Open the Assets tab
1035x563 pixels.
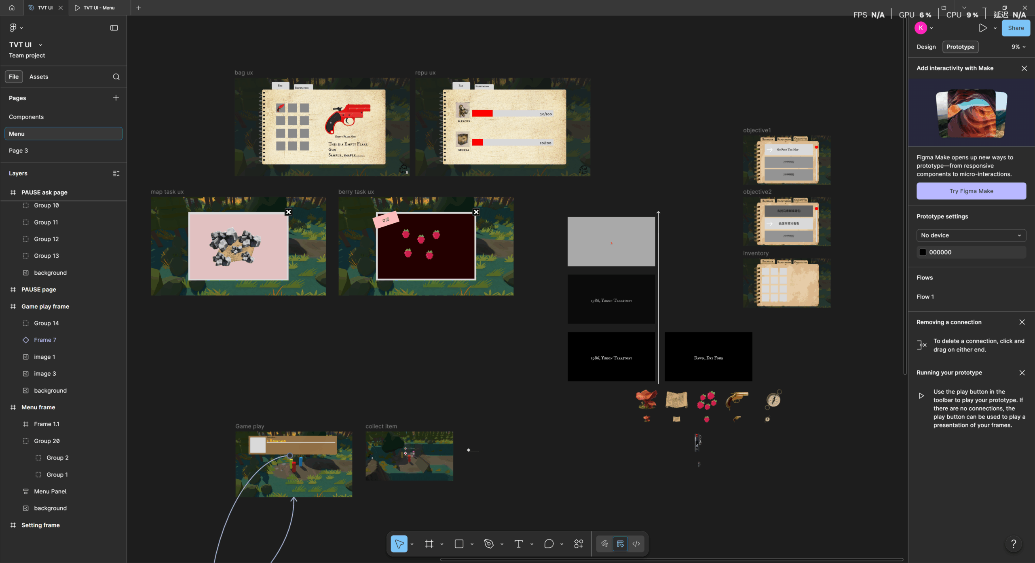click(39, 77)
